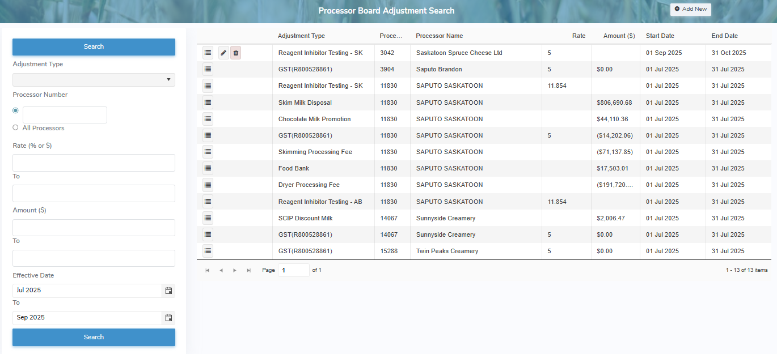Select the All Processors radio button
The height and width of the screenshot is (354, 777).
click(15, 127)
